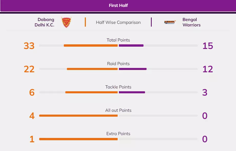
Task: Click Delhi's total points score 33
Action: [x=29, y=46]
